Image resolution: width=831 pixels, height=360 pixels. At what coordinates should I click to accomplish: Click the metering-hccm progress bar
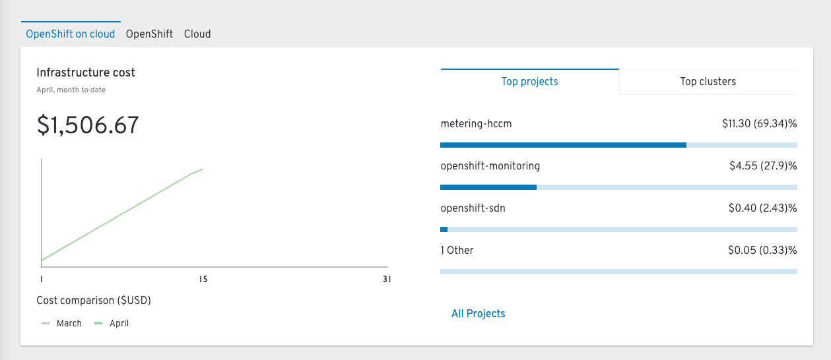tap(618, 145)
